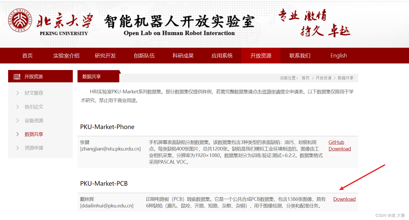
Task: Click Download link for PKU-Market-PCB dataset
Action: [x=344, y=199]
